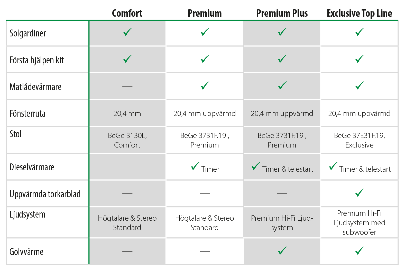Click Uppvärmda torkarblad checkmark for Exclusive Top Line

(360, 193)
